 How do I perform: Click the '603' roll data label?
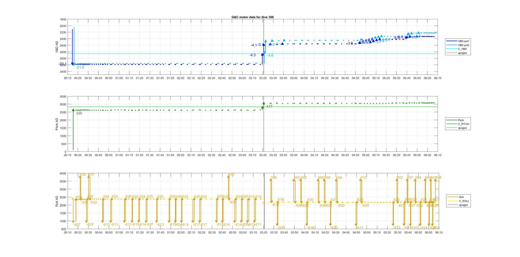pyautogui.click(x=296, y=178)
